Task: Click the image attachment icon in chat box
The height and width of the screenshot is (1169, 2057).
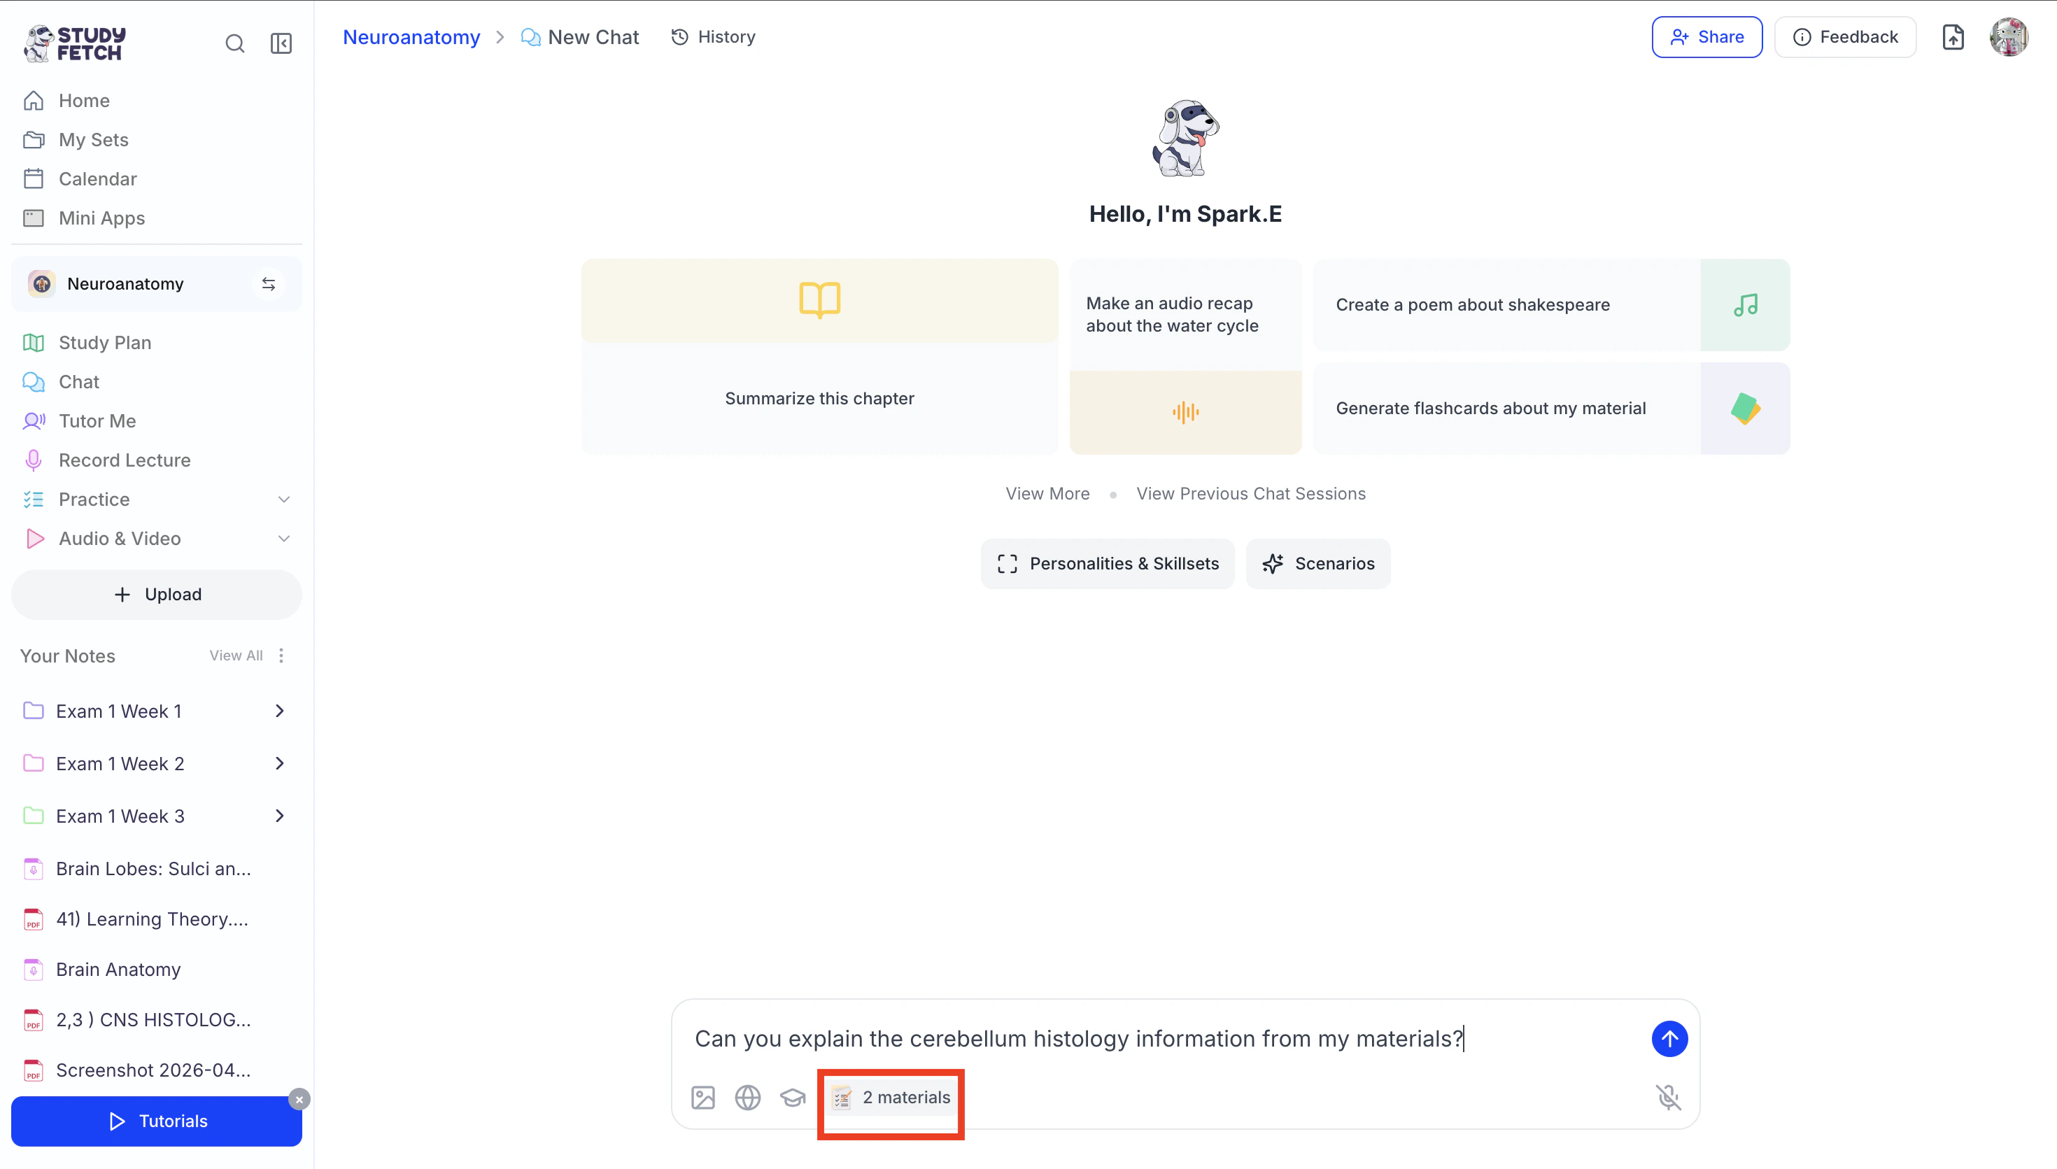Action: (x=702, y=1097)
